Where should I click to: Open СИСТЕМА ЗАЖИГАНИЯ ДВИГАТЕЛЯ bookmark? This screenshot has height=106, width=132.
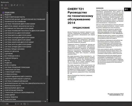pos(19,42)
